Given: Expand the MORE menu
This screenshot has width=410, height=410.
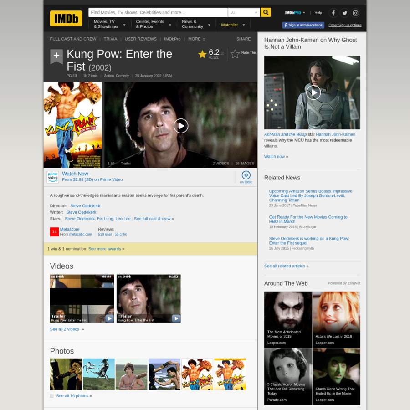Looking at the screenshot, I should [x=197, y=39].
